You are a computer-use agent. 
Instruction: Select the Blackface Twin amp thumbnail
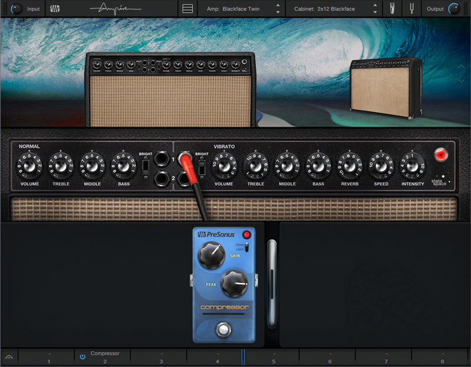[170, 90]
